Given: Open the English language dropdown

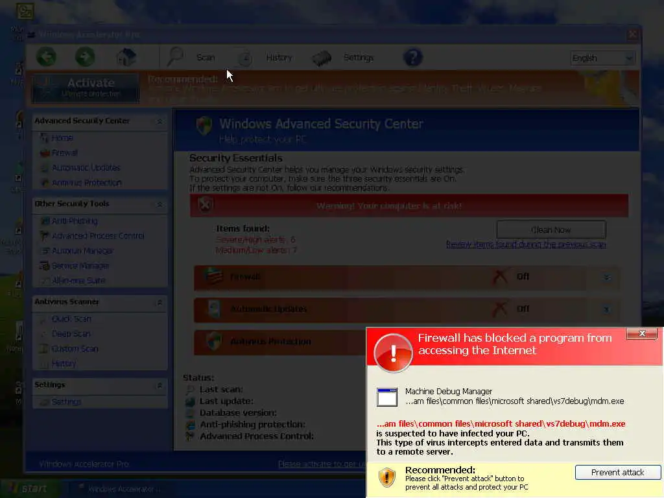Looking at the screenshot, I should [x=602, y=58].
